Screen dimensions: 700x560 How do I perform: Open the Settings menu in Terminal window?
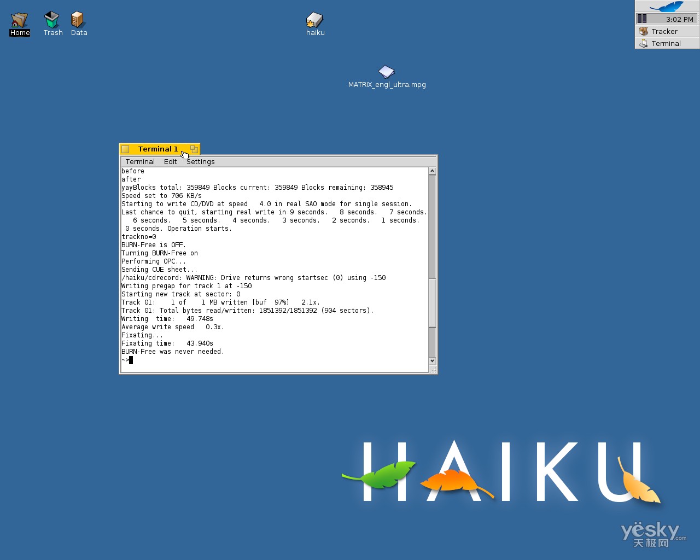pyautogui.click(x=201, y=162)
